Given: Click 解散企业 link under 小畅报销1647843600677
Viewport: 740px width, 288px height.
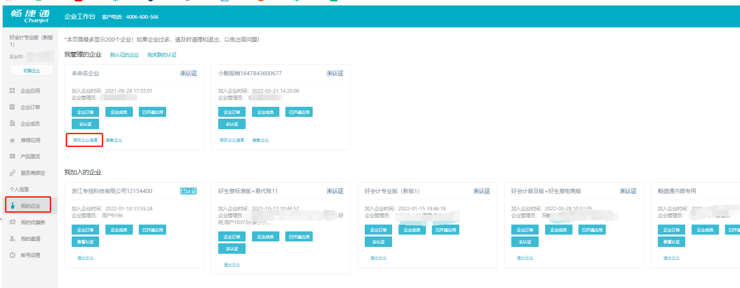Looking at the screenshot, I should point(260,140).
